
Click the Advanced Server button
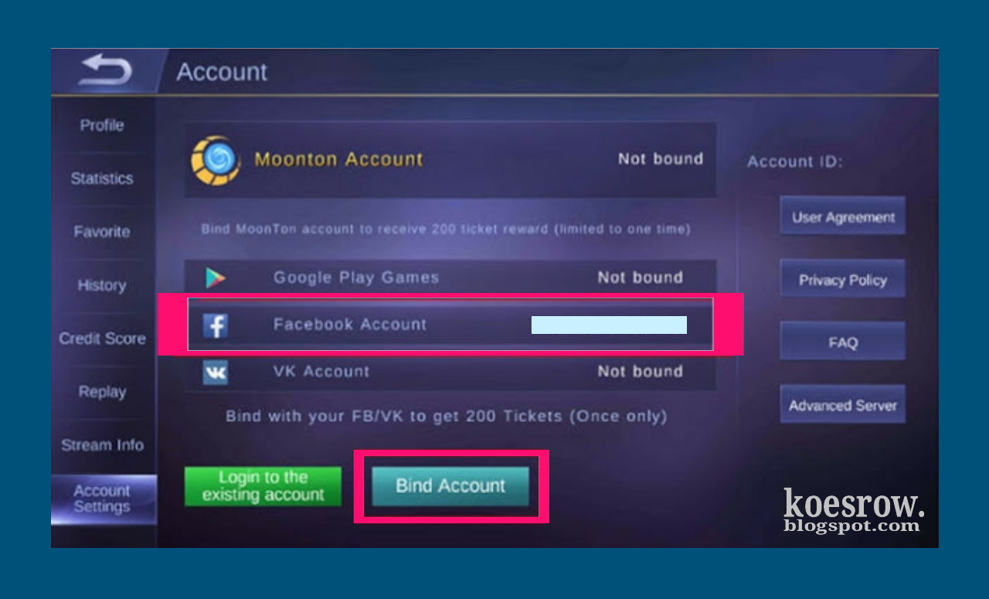[x=842, y=406]
